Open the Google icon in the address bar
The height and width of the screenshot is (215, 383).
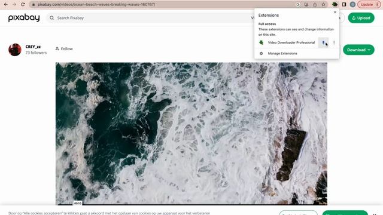298,4
